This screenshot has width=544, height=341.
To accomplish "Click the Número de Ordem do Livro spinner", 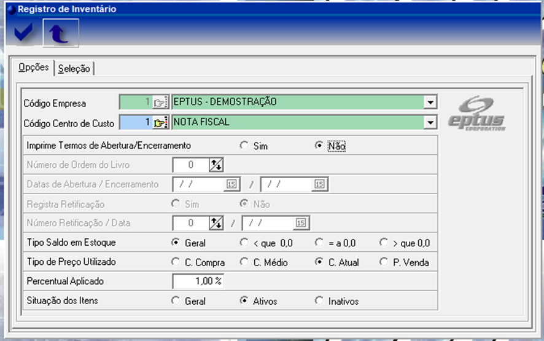I will (x=216, y=165).
